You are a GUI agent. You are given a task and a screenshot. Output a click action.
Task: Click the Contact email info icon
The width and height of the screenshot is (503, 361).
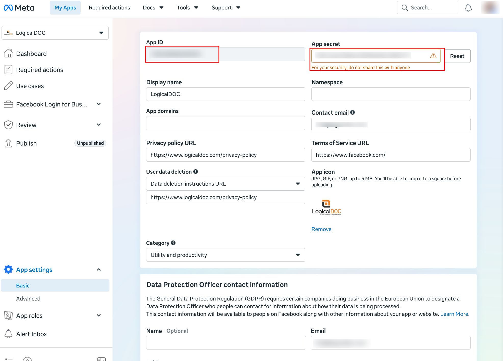pos(353,112)
